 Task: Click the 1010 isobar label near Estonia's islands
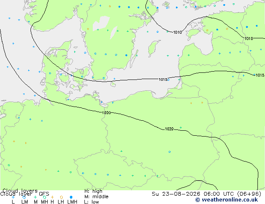click(178, 32)
